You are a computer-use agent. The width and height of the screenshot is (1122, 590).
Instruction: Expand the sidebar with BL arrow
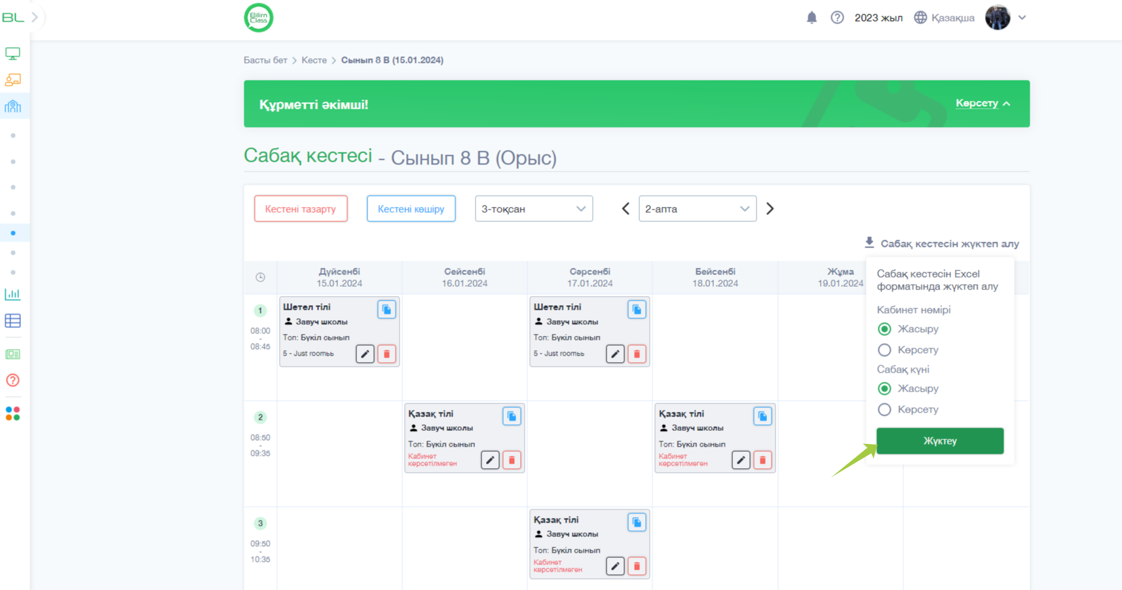tap(35, 18)
